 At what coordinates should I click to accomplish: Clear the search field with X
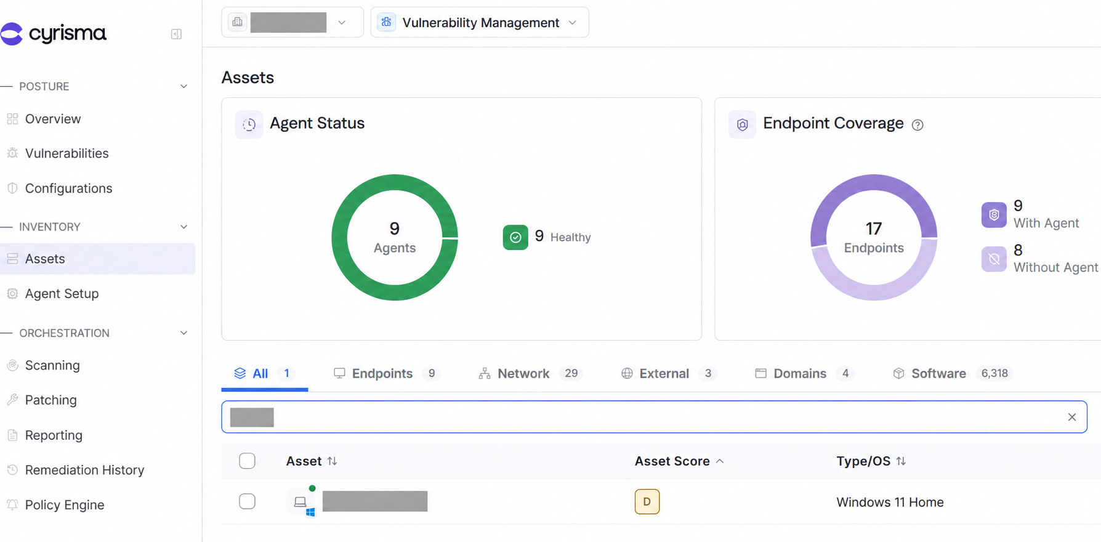click(1071, 417)
